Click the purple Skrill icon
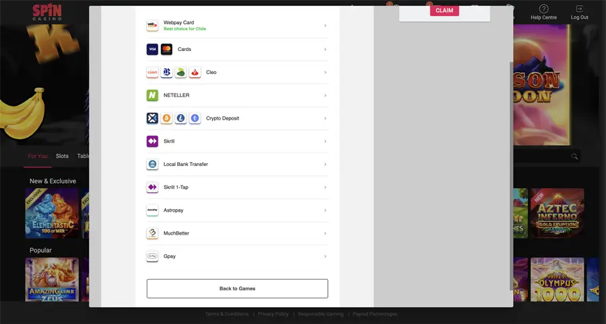Viewport: 606px width, 324px height. coord(152,141)
